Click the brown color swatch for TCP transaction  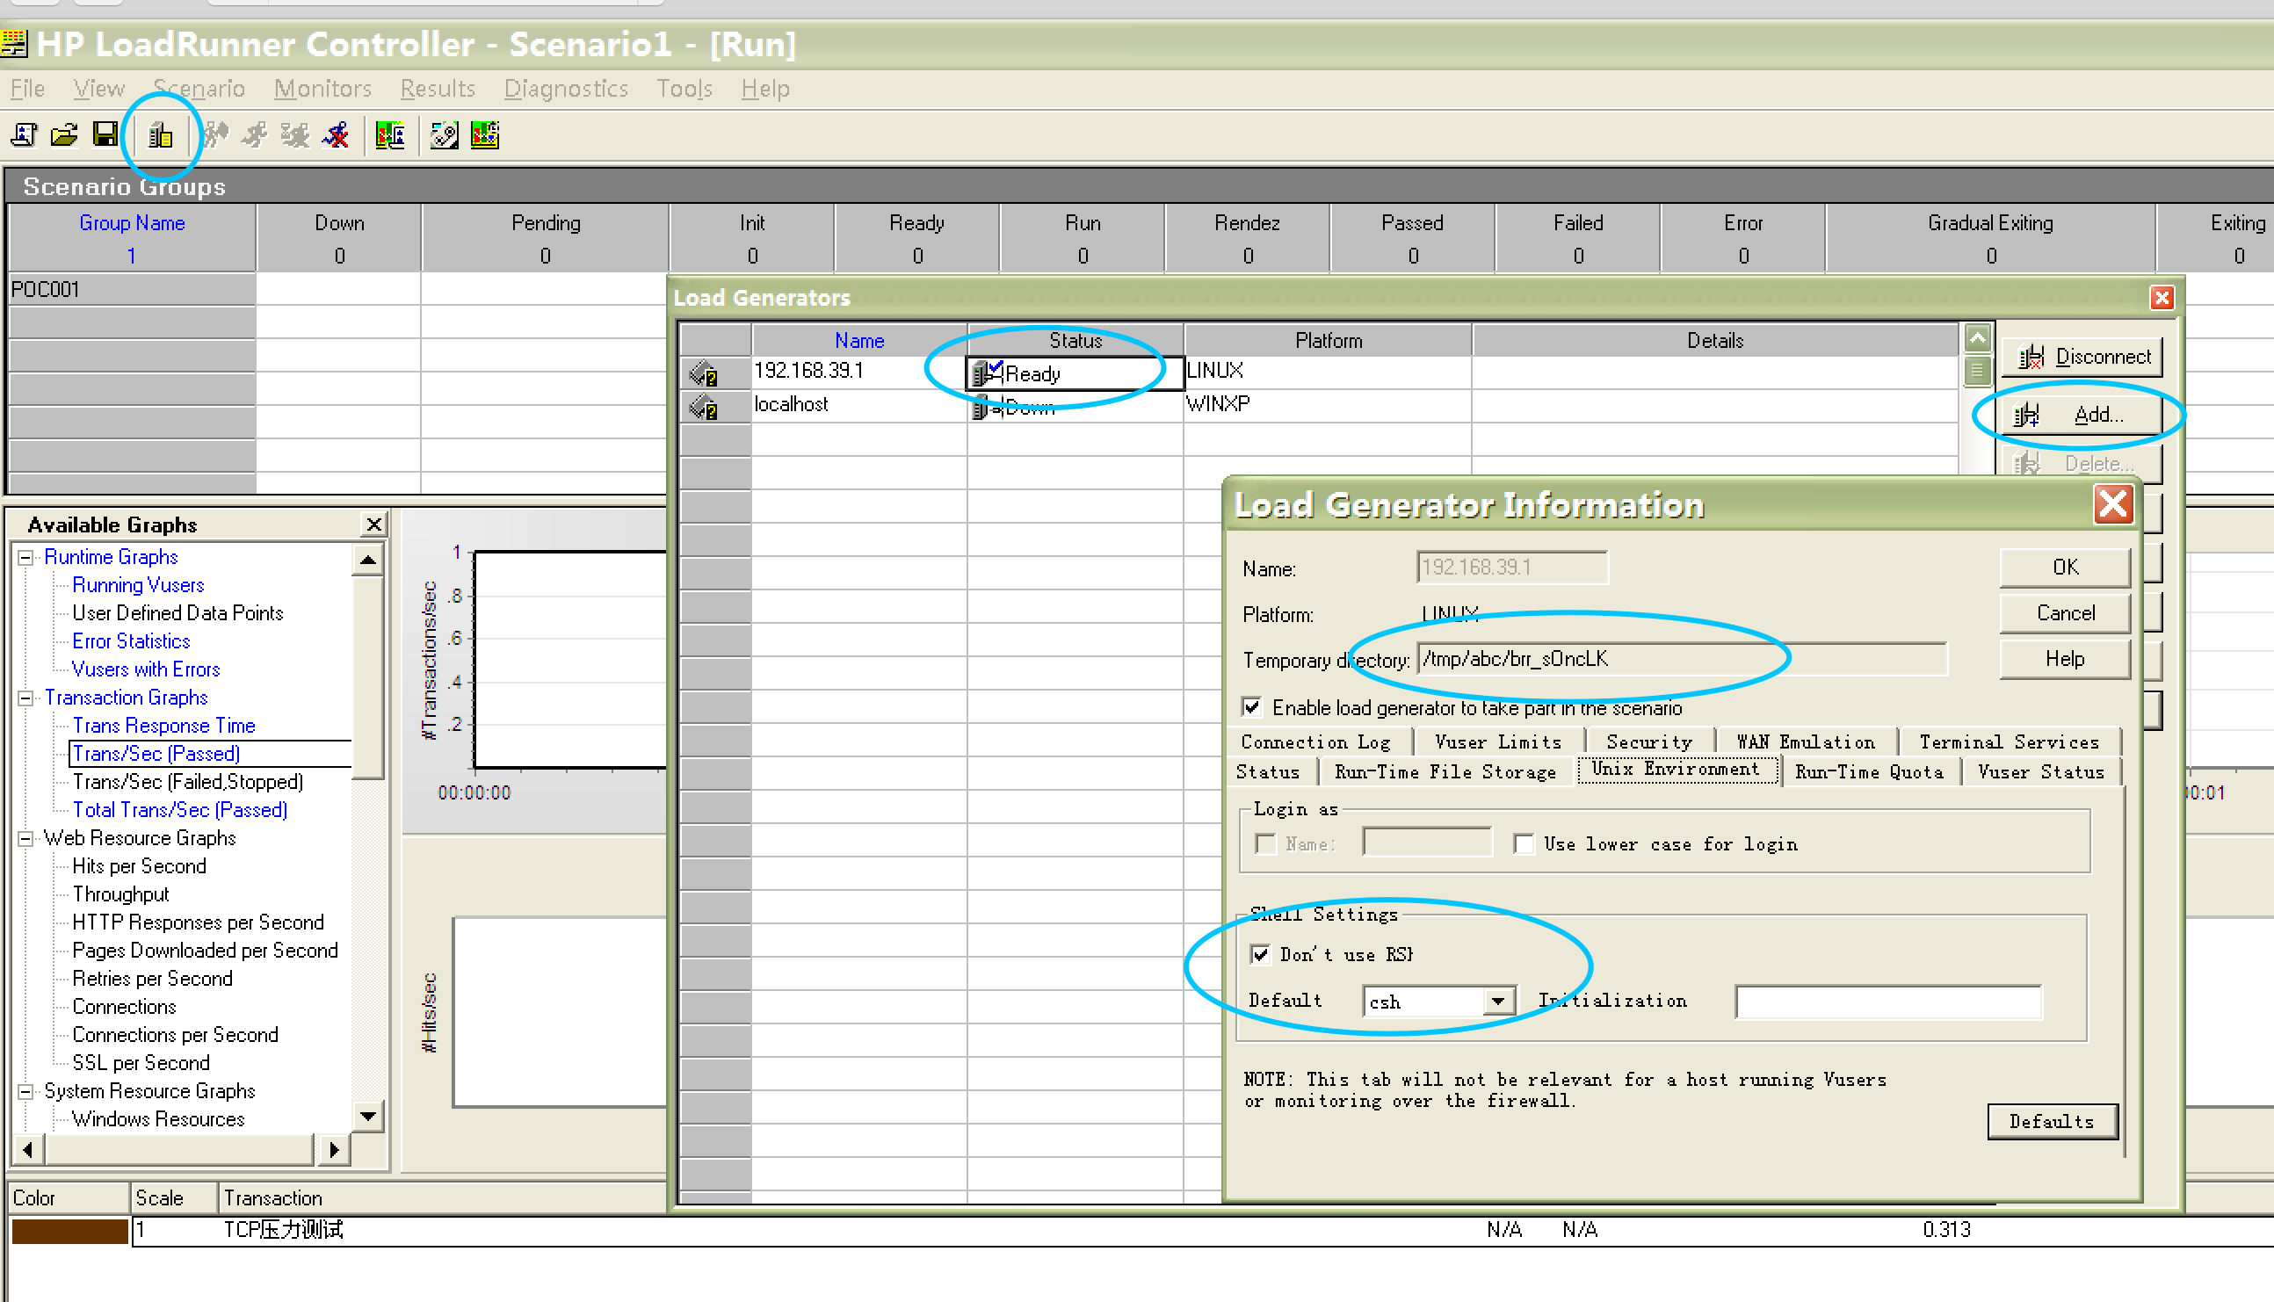point(69,1231)
